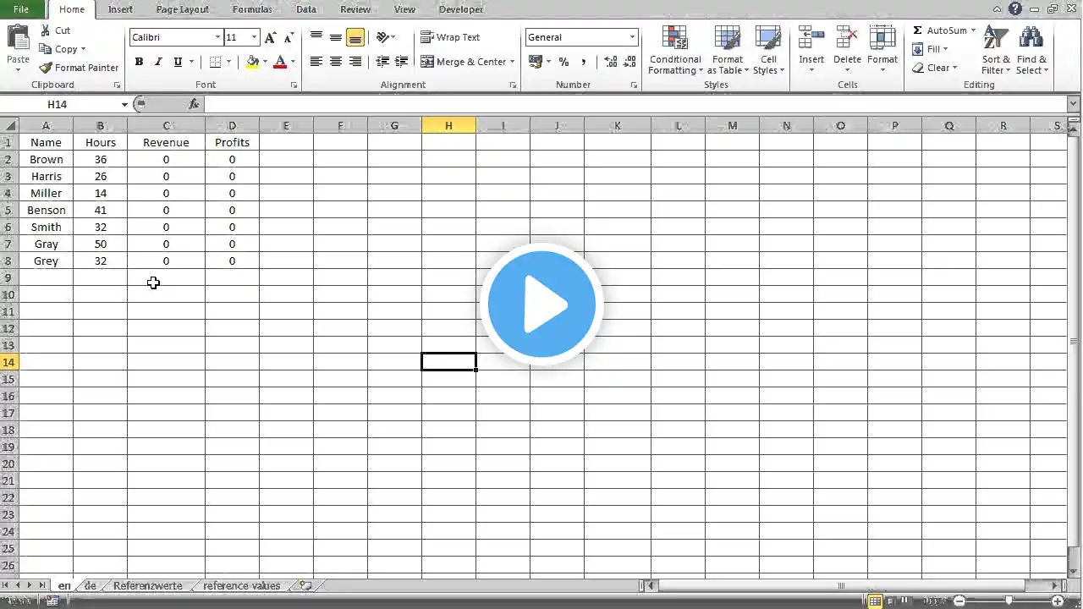
Task: Switch to the Insert ribbon tab
Action: (x=120, y=9)
